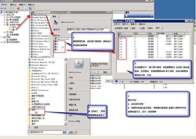Click the 用户 column header in Task Manager
This screenshot has height=139, width=196.
[x=125, y=33]
